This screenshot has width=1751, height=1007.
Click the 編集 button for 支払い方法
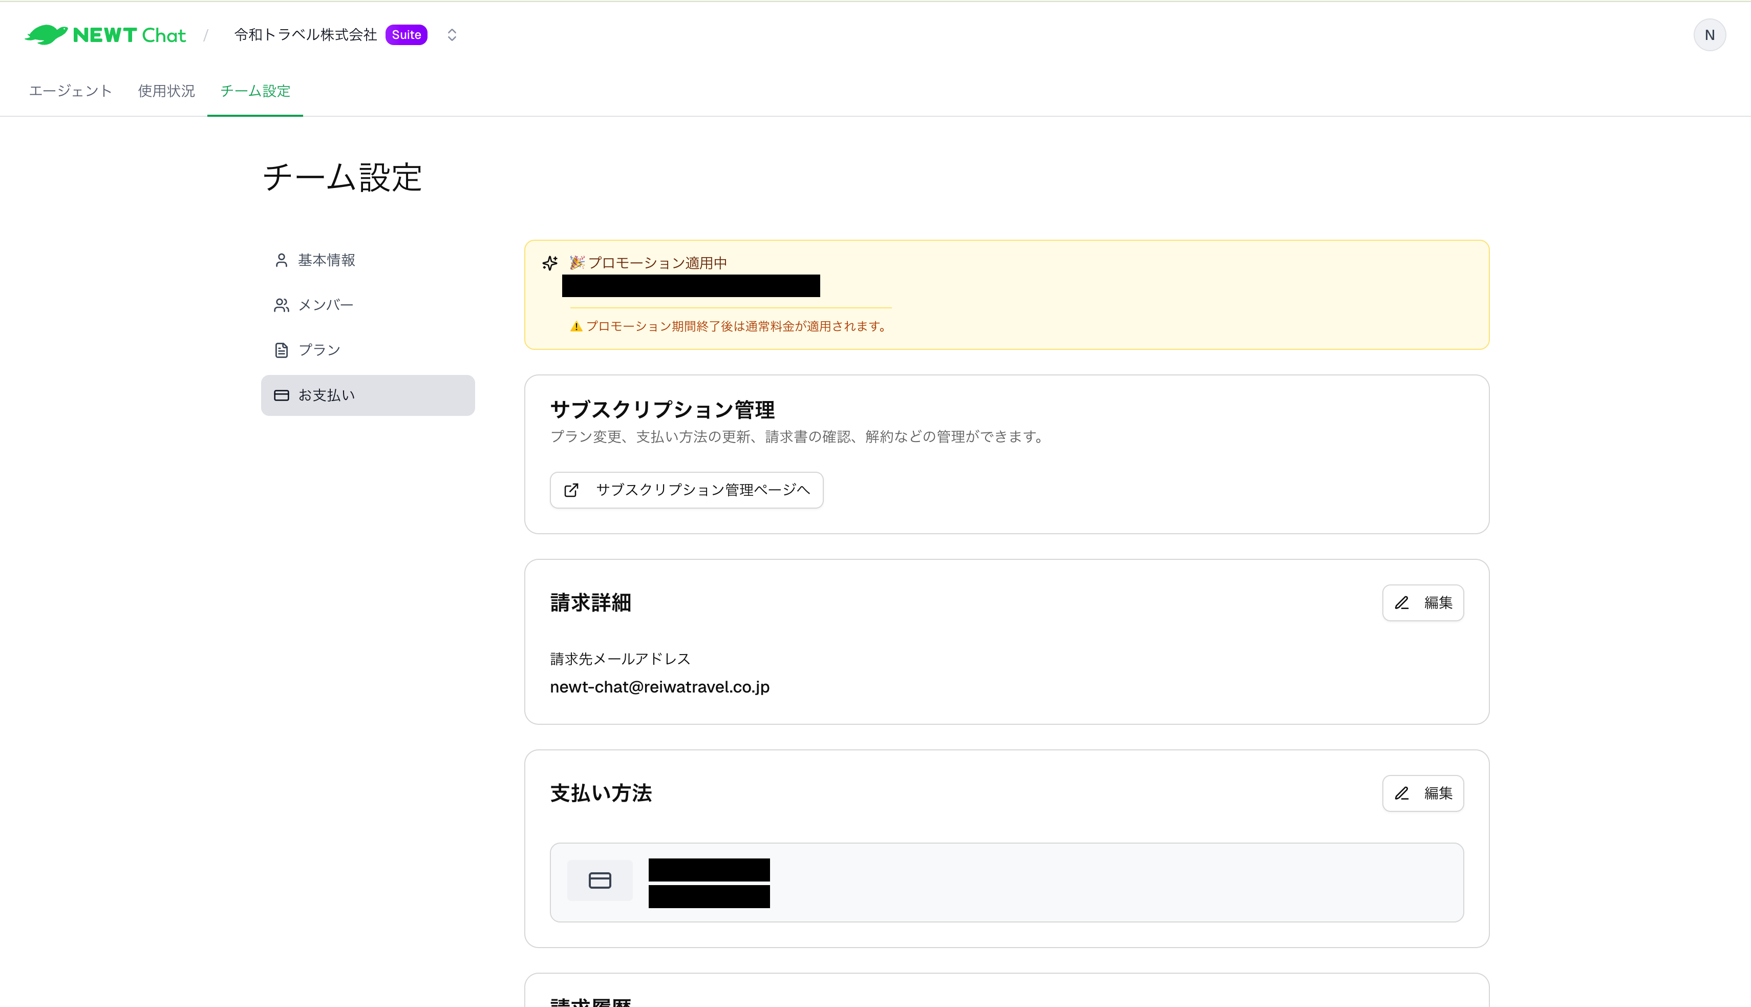1423,793
